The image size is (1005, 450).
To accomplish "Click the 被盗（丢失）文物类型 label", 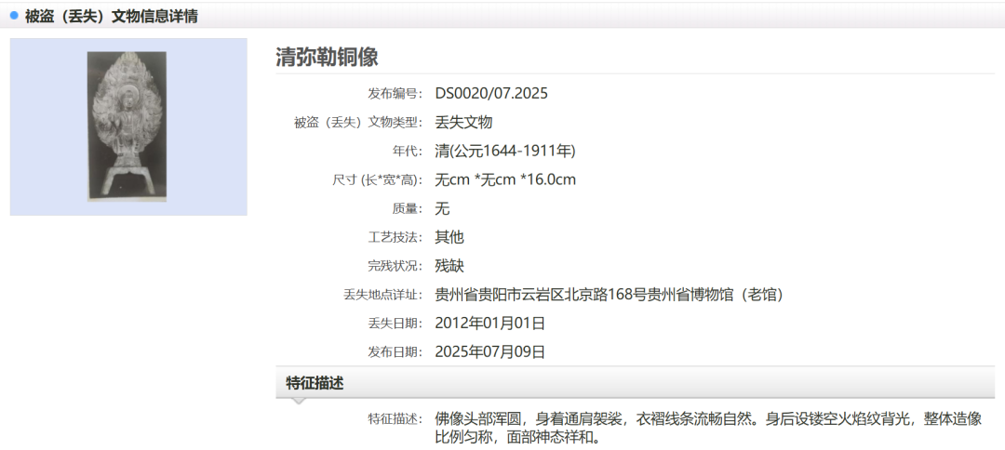I will [x=358, y=123].
